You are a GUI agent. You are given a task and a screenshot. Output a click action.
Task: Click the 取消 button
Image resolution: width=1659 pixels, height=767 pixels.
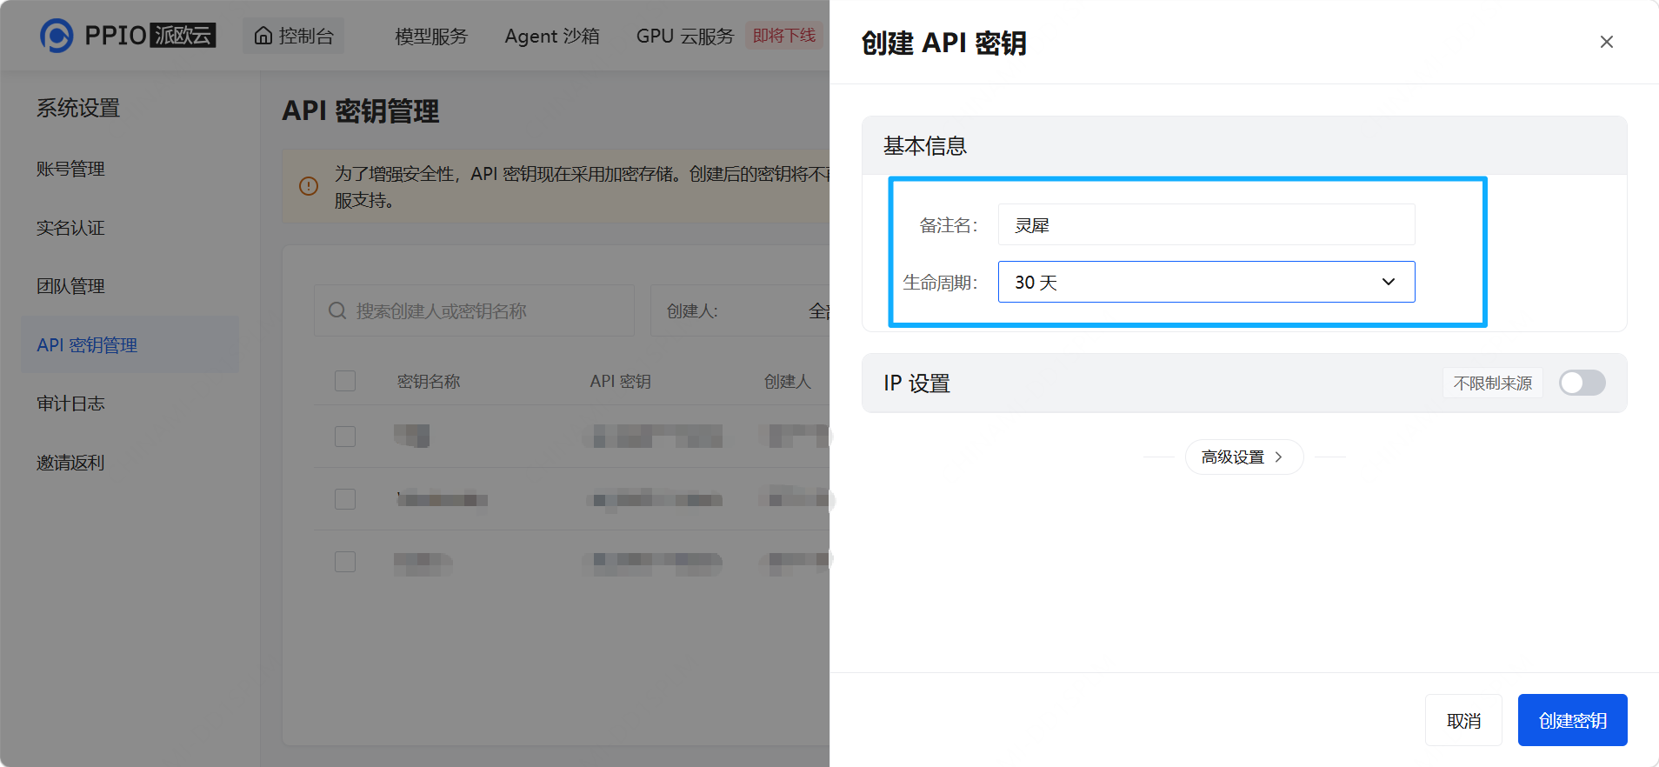(1463, 720)
